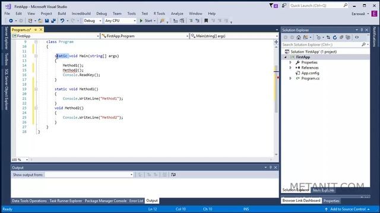Click the Save All toolbar icon

pyautogui.click(x=53, y=21)
